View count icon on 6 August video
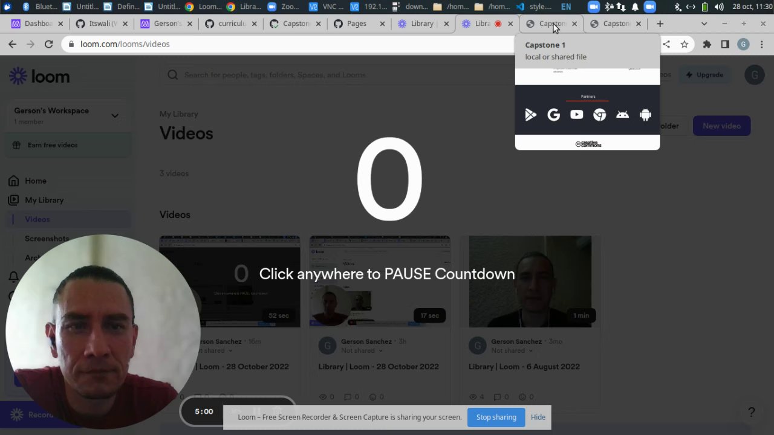774x435 pixels. tap(473, 397)
